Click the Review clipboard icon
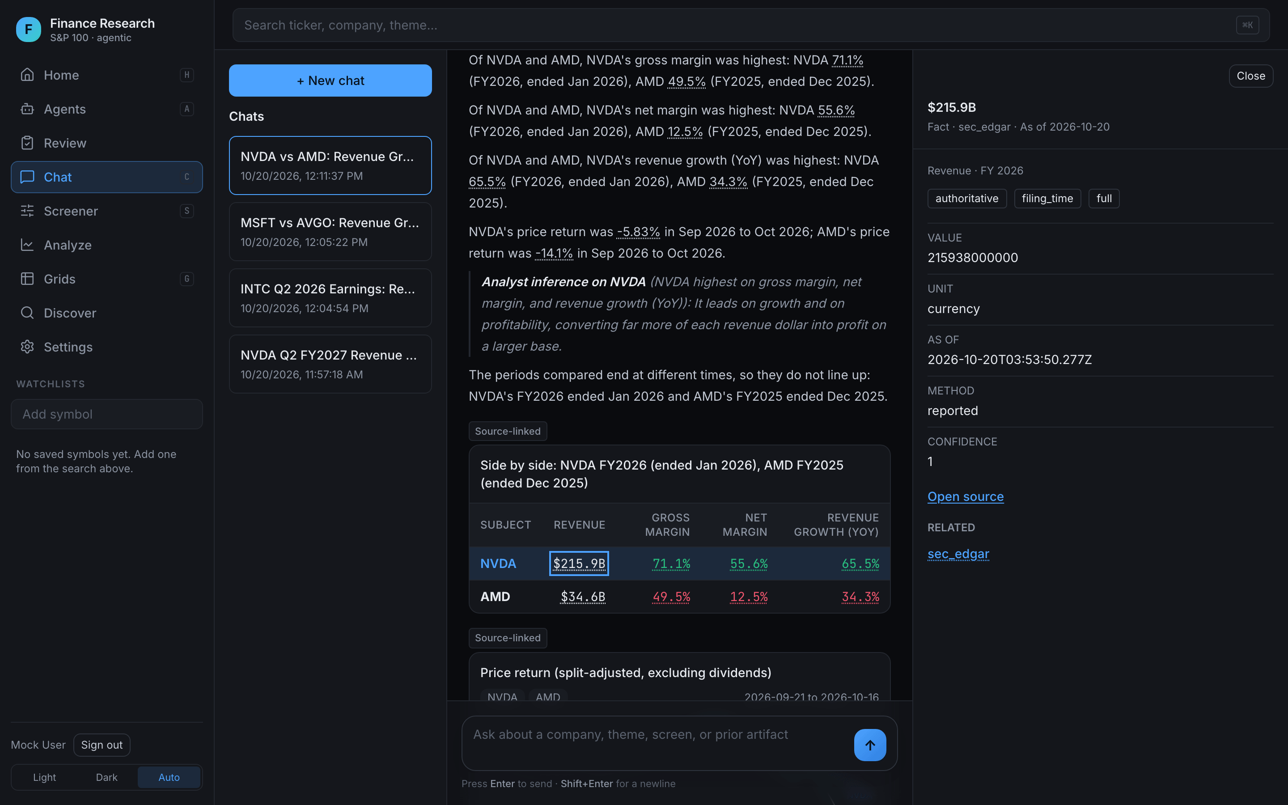1288x805 pixels. pos(27,143)
